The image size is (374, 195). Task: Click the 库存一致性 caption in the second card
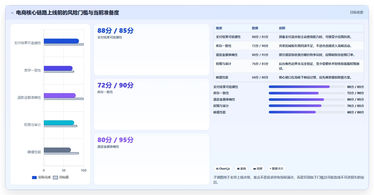[105, 92]
